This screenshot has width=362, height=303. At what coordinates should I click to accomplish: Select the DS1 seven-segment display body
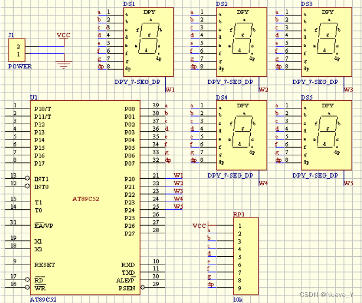coord(148,42)
